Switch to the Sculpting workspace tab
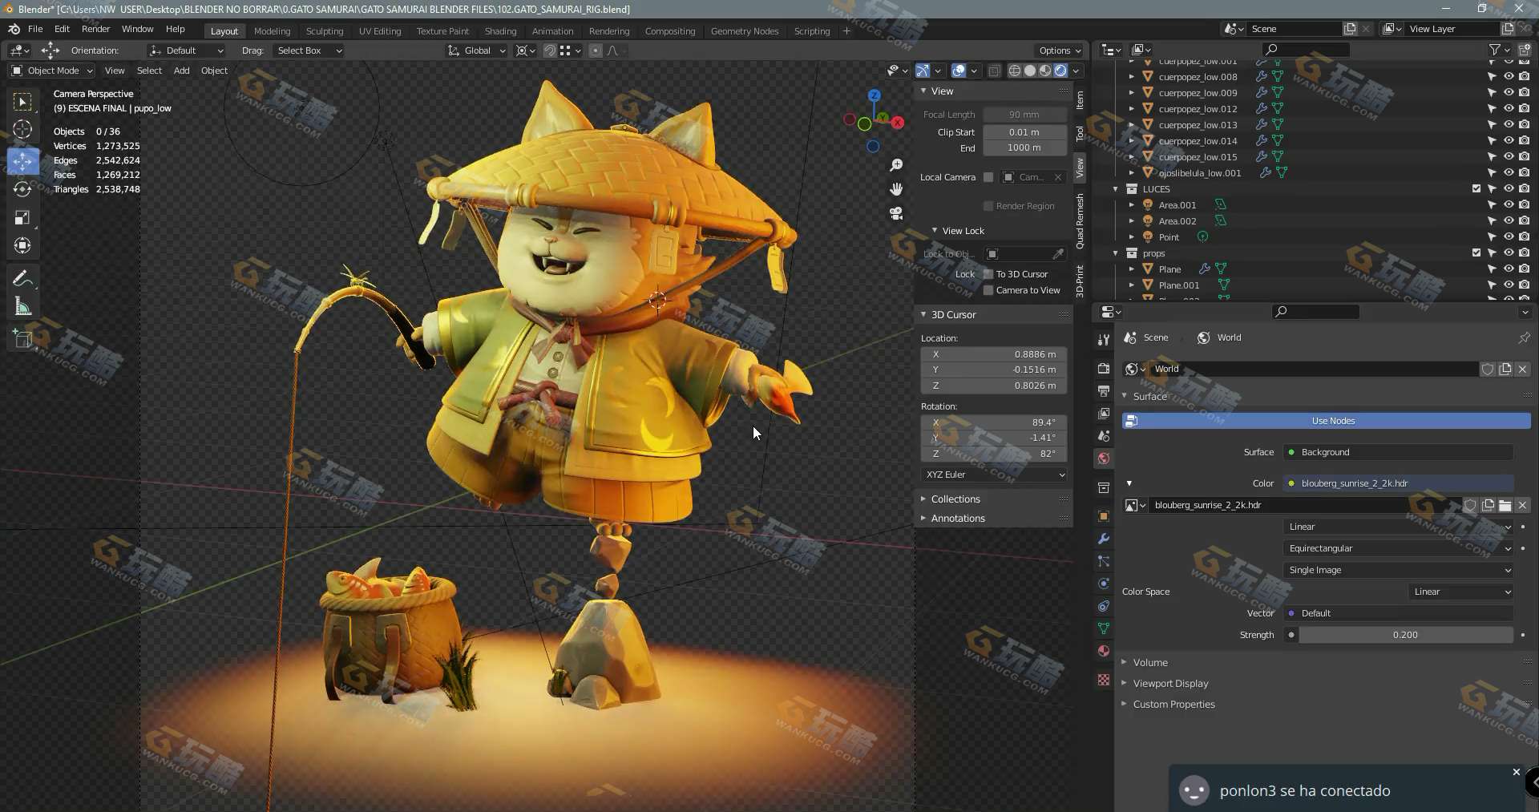The height and width of the screenshot is (812, 1539). (x=324, y=31)
